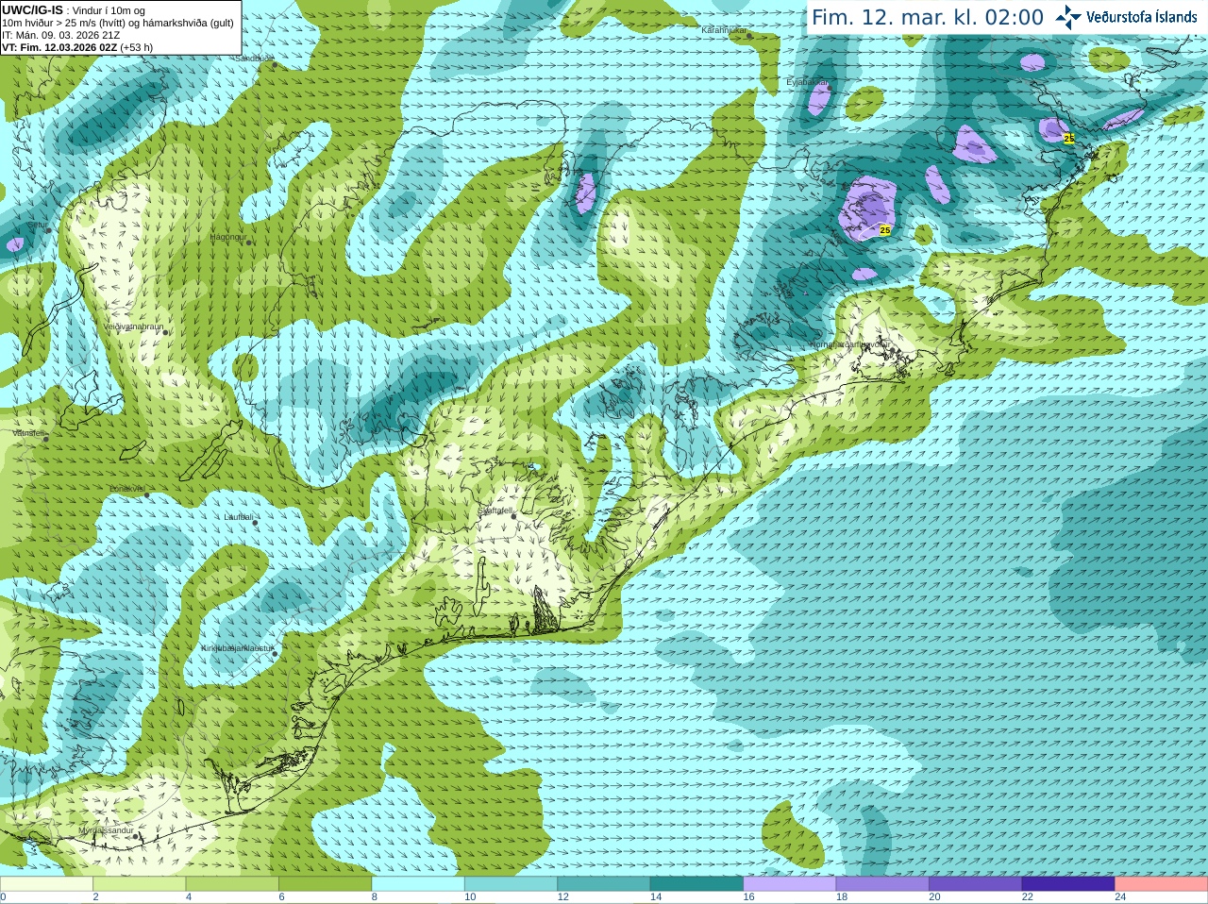This screenshot has height=904, width=1208.
Task: Select the Hágöngur station marker
Action: [249, 243]
